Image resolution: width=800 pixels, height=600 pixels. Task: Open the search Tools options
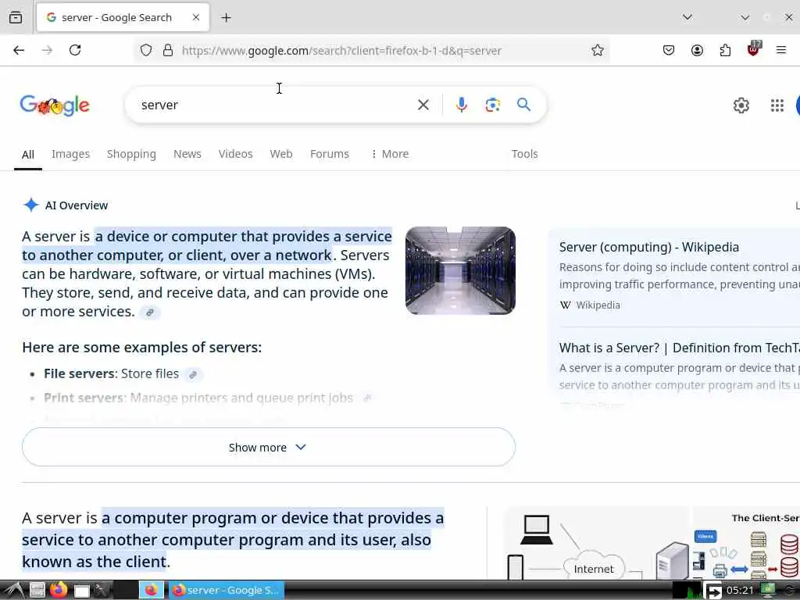[524, 154]
